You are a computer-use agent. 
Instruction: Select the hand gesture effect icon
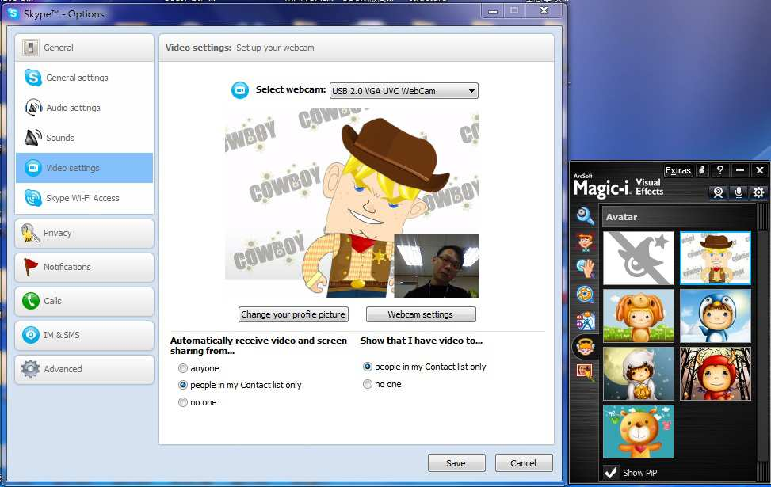(x=585, y=268)
